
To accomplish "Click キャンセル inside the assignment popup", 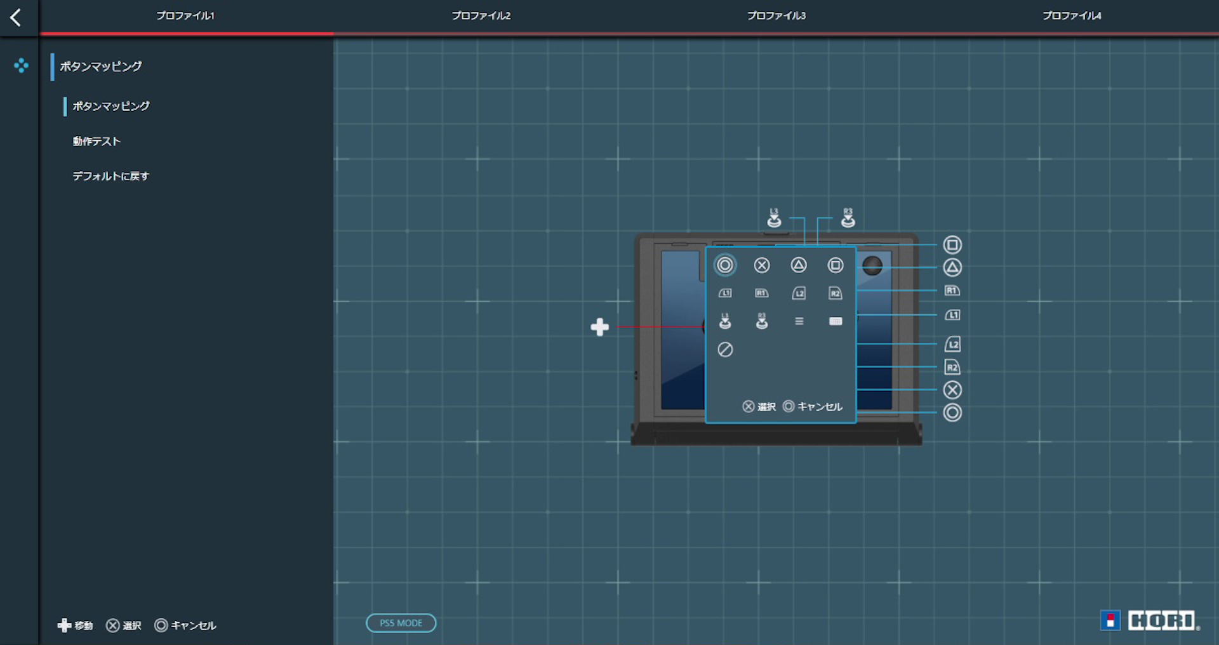I will 813,406.
